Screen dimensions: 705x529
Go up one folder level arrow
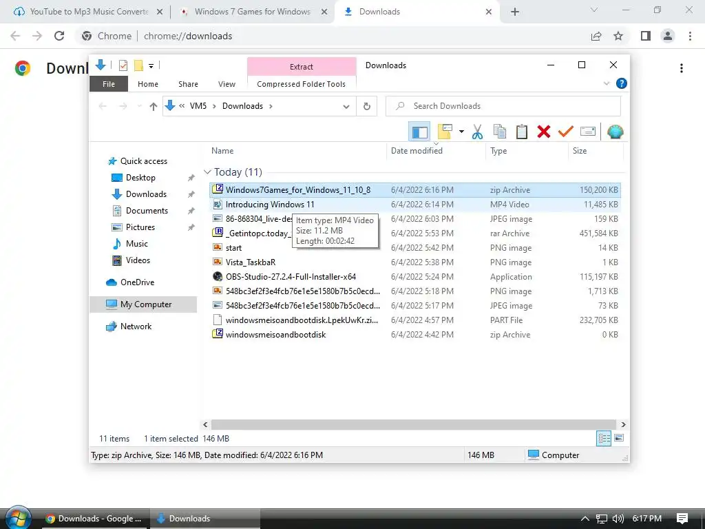coord(154,106)
